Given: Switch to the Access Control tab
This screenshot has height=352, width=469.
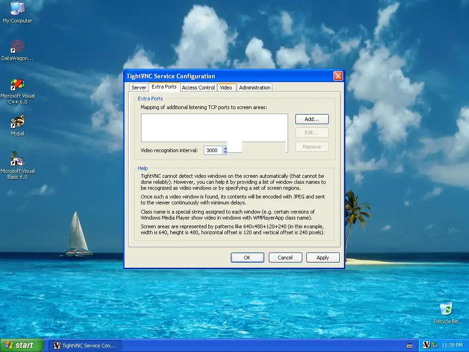Looking at the screenshot, I should pyautogui.click(x=198, y=88).
